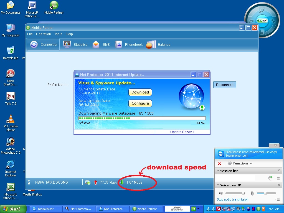Click the Configure button in Net Protector
The image size is (284, 213).
pyautogui.click(x=140, y=103)
